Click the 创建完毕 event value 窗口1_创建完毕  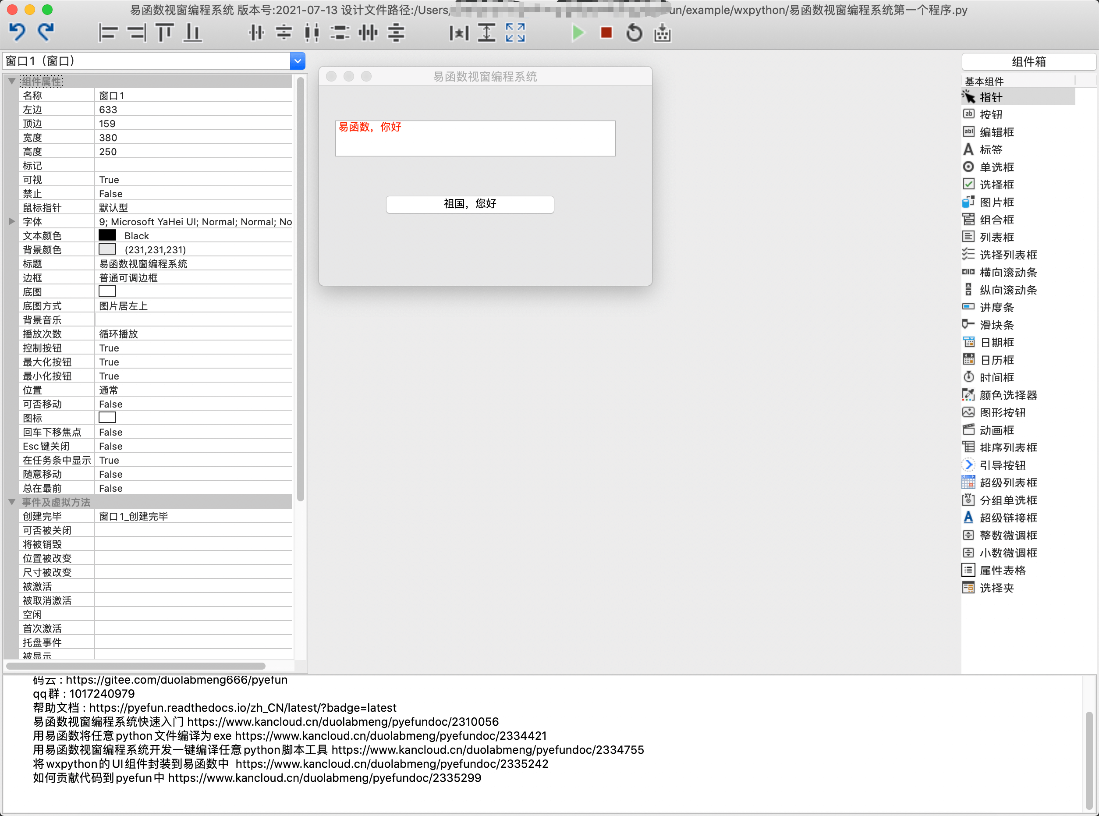[194, 516]
